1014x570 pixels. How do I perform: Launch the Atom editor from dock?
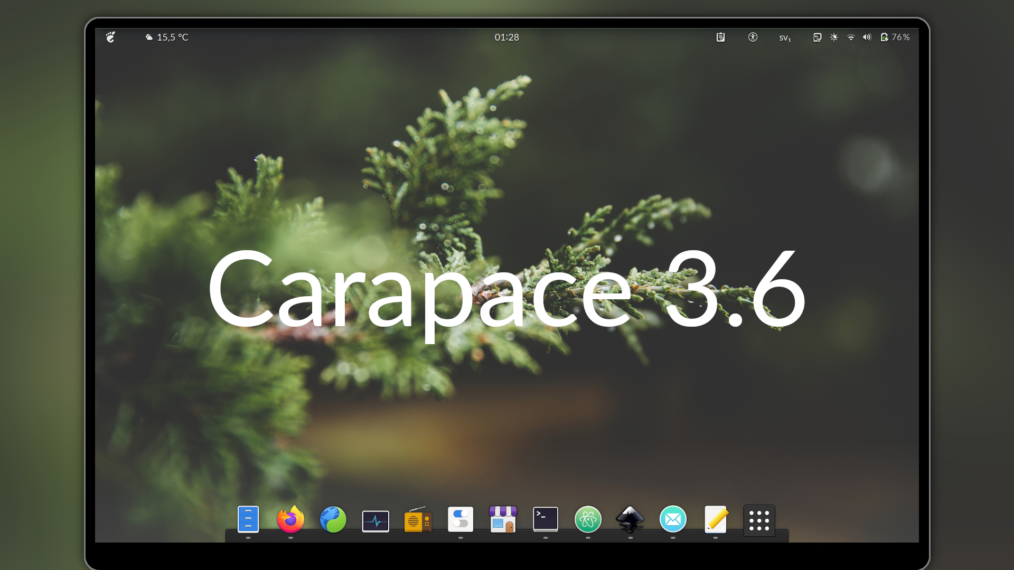(588, 519)
